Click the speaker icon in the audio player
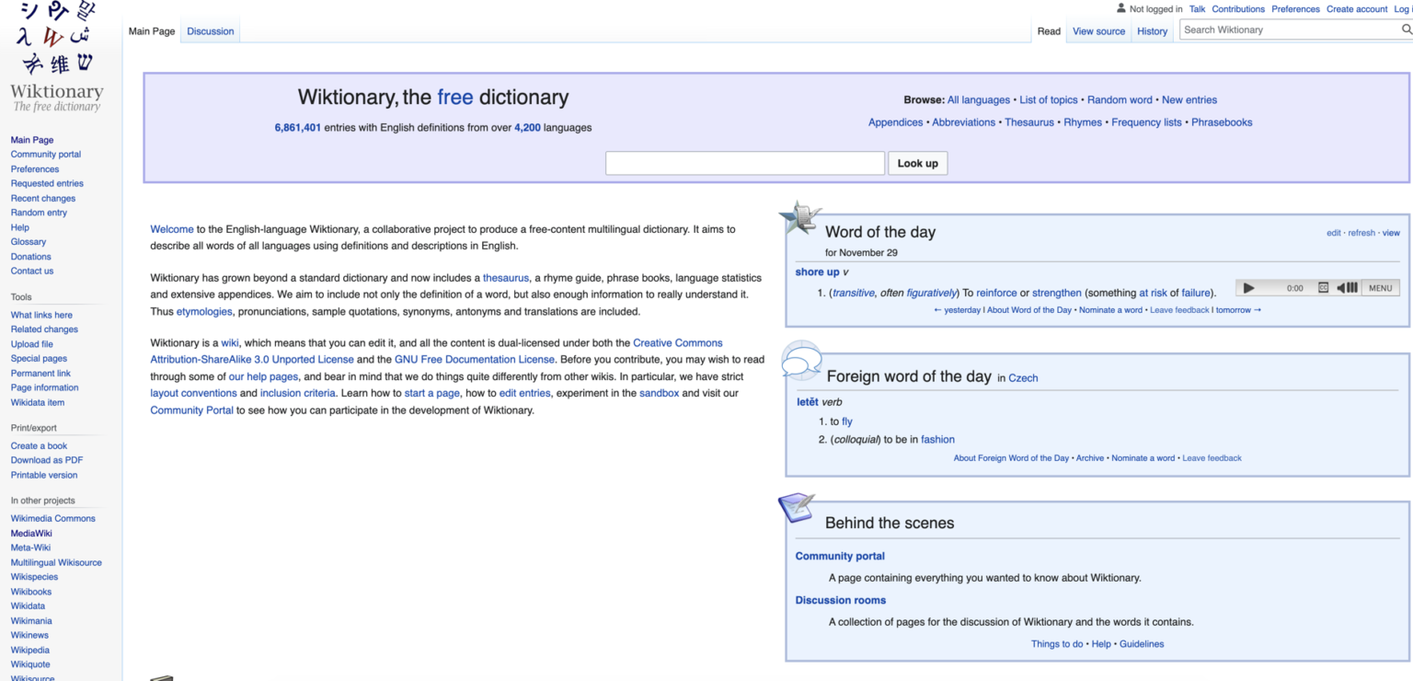The image size is (1413, 681). coord(1340,287)
